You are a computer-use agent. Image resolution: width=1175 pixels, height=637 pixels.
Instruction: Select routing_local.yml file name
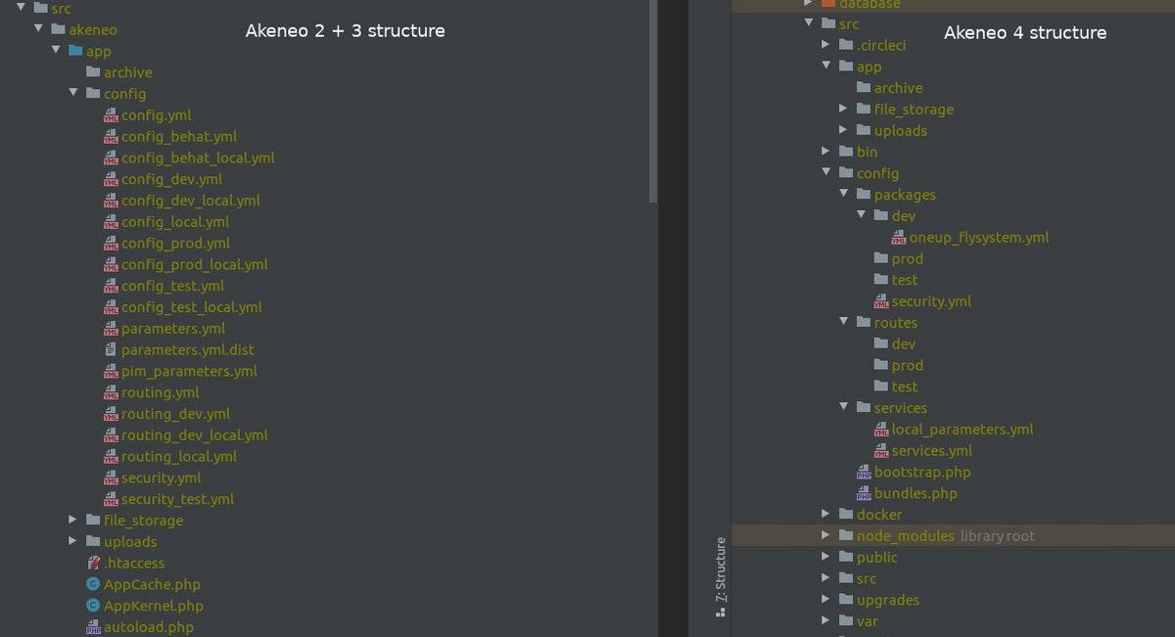click(x=179, y=456)
